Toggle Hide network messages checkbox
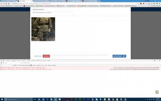 (18, 65)
